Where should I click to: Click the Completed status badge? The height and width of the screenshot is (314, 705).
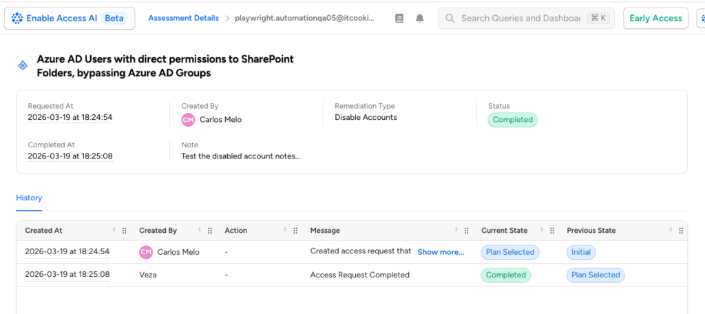pyautogui.click(x=512, y=120)
